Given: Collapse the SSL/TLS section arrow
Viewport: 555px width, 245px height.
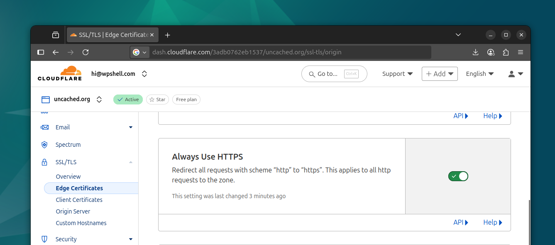Looking at the screenshot, I should coord(131,162).
